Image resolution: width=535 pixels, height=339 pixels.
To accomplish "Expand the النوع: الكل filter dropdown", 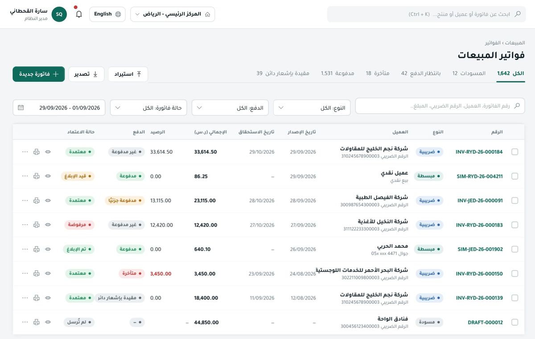I will coord(312,108).
